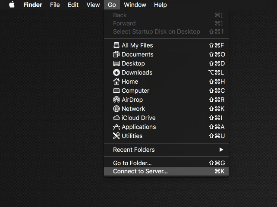Click the dimmed Back menu entry
The height and width of the screenshot is (207, 277).
click(166, 15)
